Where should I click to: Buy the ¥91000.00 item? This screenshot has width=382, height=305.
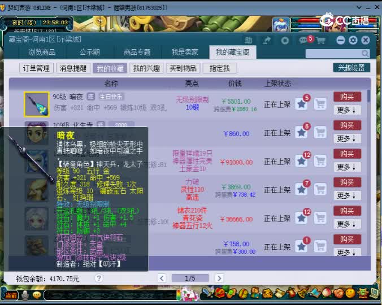tap(347, 154)
